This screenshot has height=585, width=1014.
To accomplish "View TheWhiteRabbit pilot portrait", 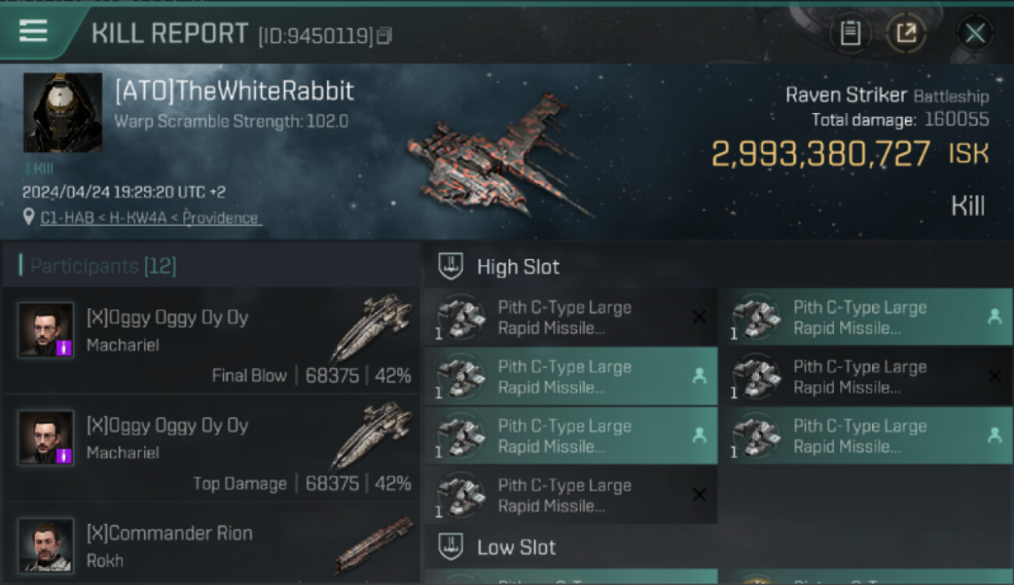I will [62, 112].
